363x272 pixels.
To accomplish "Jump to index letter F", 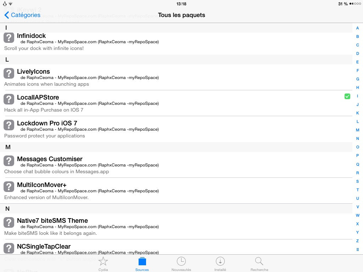I will 357,70.
